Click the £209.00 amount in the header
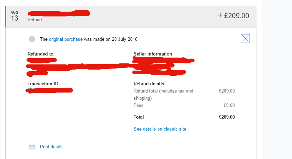Screen dimensions: 292x159 237,16
